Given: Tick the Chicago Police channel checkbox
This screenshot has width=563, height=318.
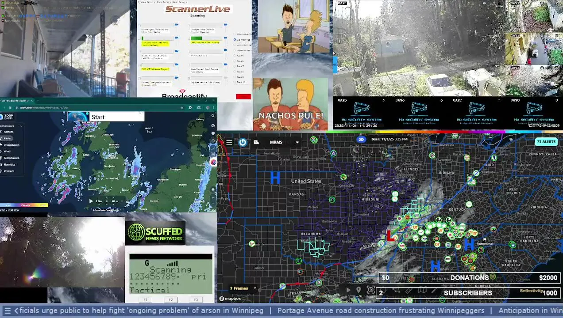Looking at the screenshot, I should tap(189, 25).
